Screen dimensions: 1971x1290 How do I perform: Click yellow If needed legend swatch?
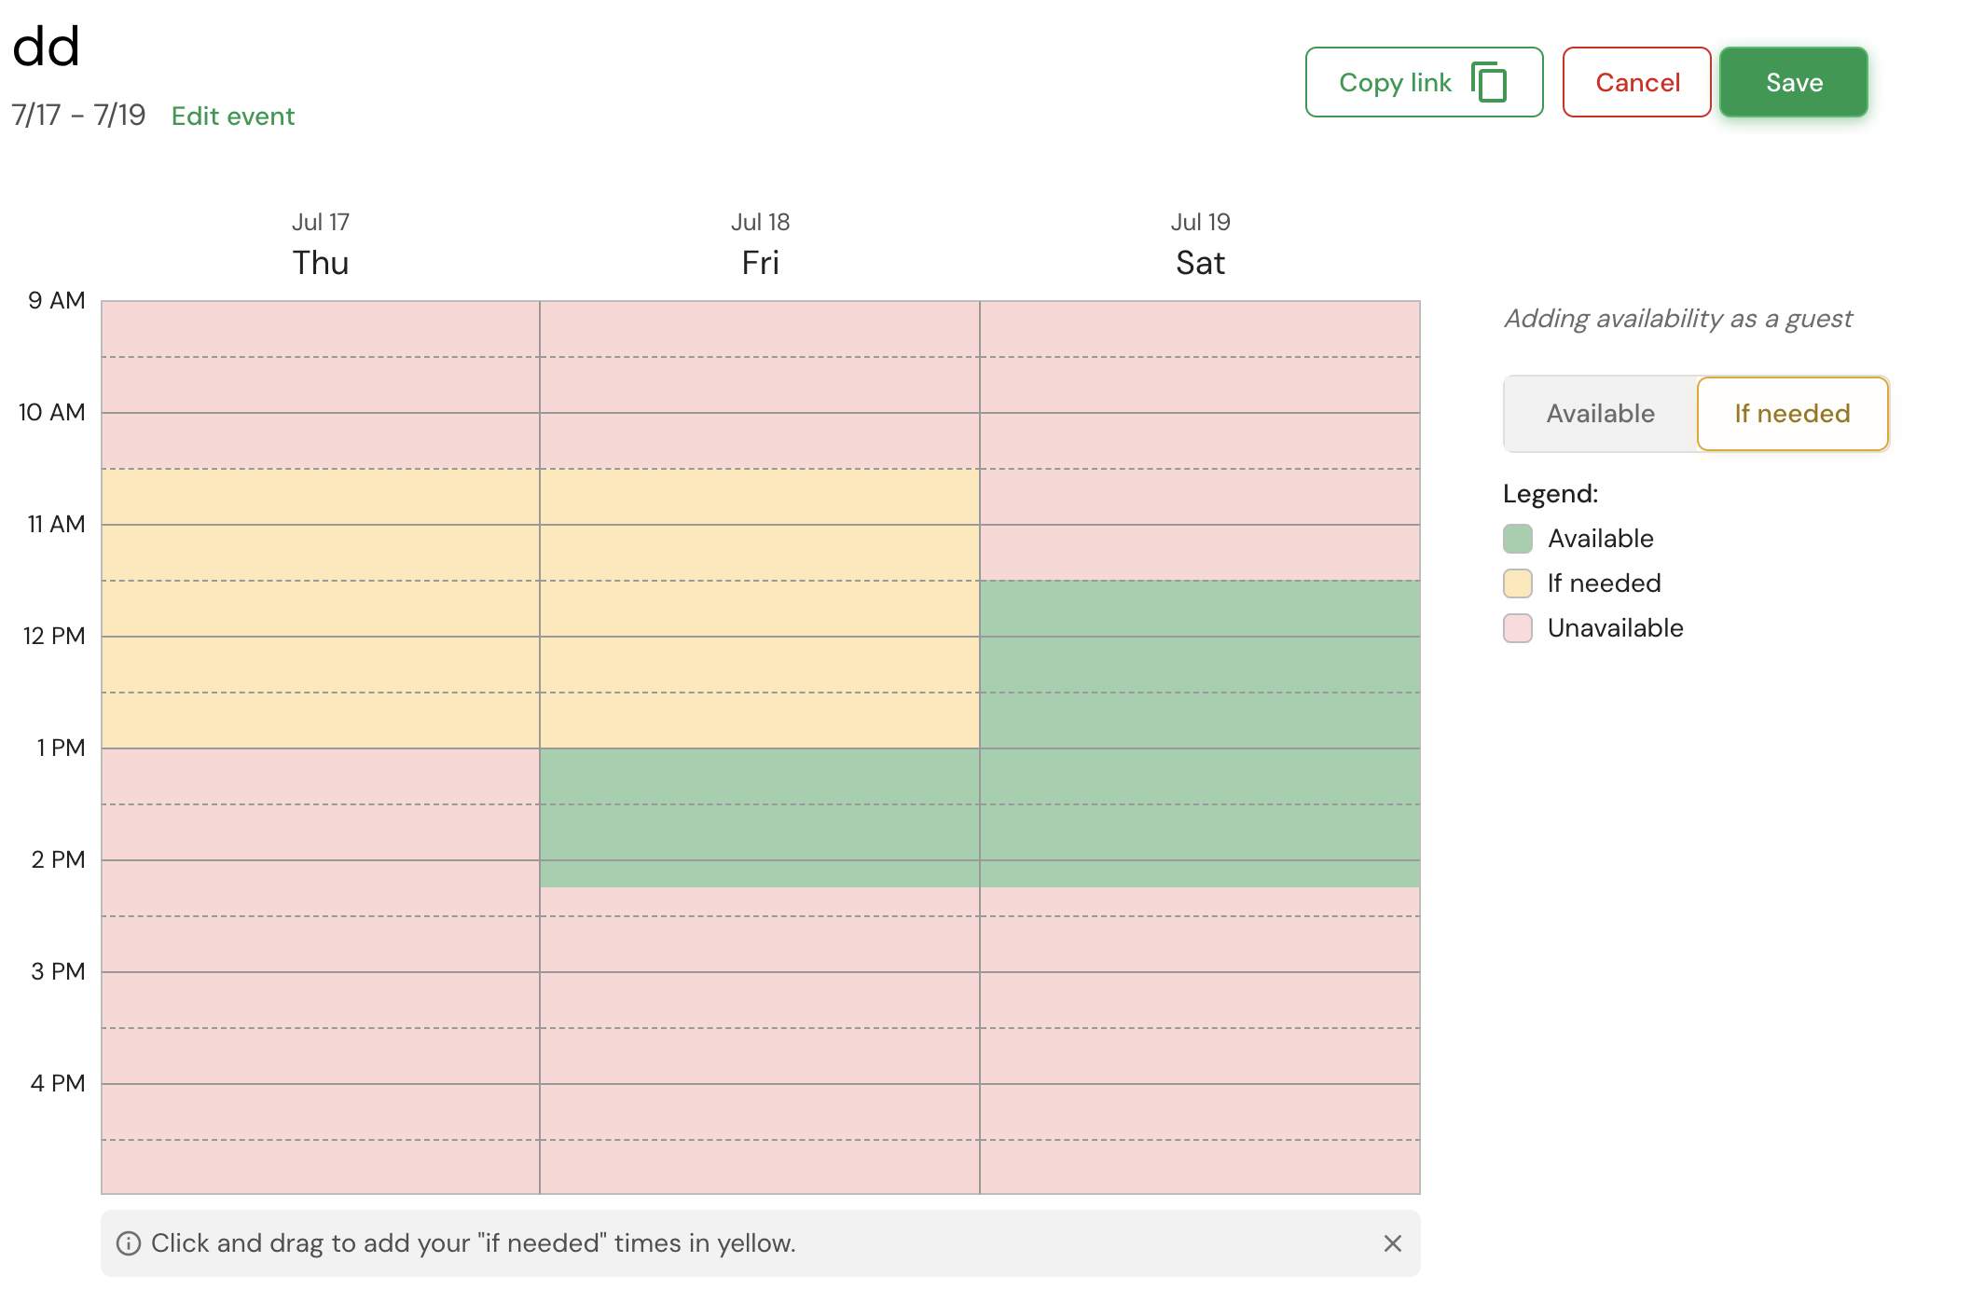pyautogui.click(x=1517, y=583)
